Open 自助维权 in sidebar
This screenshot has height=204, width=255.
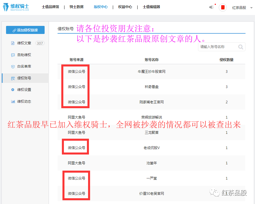(24, 55)
